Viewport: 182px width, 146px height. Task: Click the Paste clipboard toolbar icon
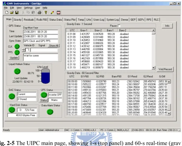[33, 13]
